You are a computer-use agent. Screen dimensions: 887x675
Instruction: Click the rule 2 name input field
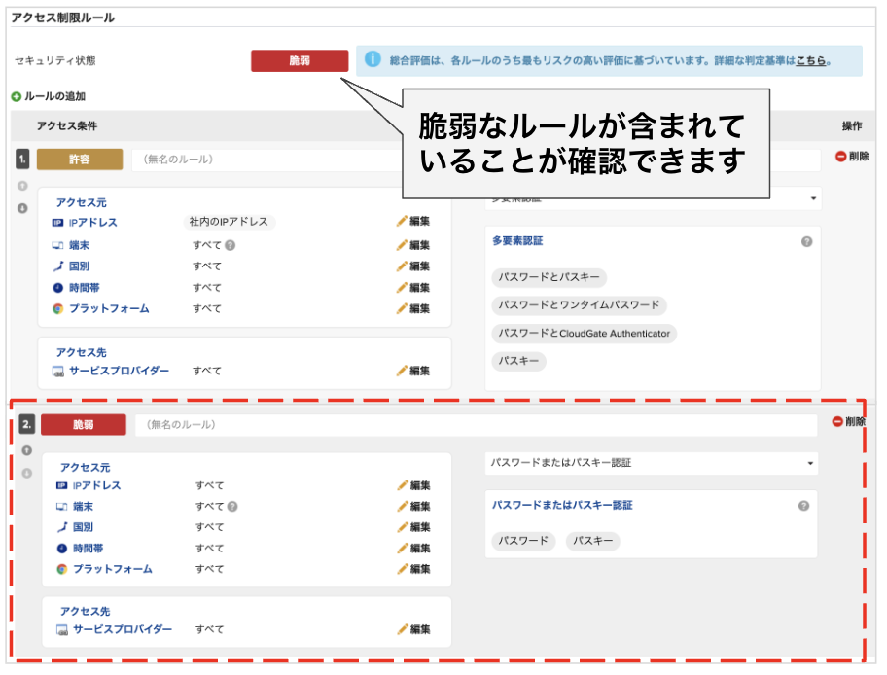[477, 425]
